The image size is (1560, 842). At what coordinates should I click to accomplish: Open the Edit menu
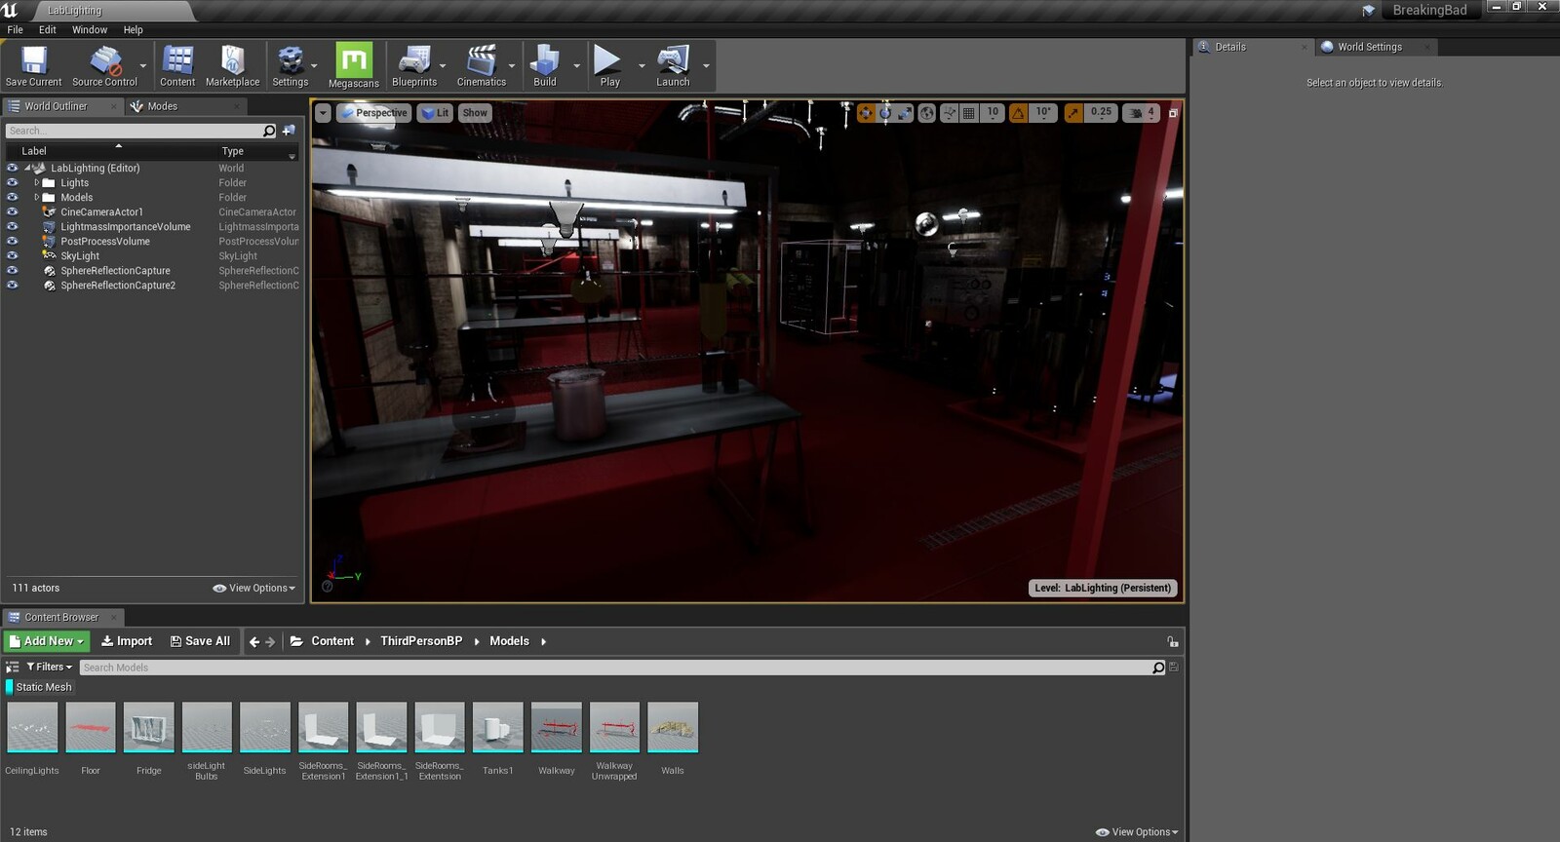coord(48,30)
